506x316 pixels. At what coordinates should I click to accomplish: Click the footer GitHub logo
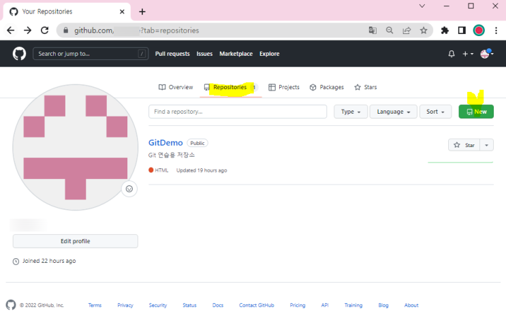click(x=11, y=304)
